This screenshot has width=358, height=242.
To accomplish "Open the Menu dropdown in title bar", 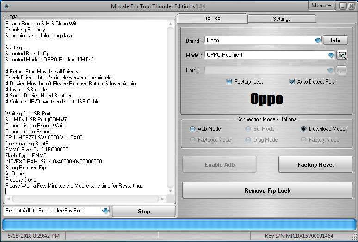I will [322, 6].
